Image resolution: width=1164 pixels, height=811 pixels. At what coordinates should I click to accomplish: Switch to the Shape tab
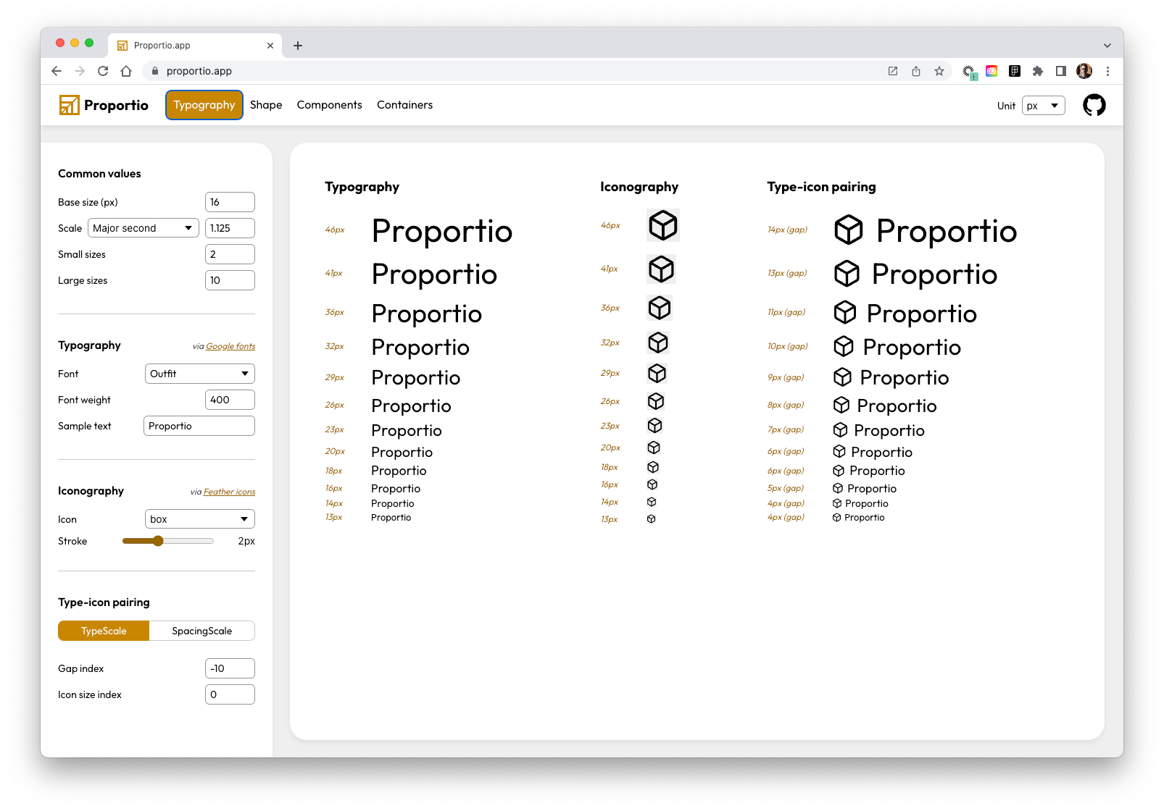[266, 105]
